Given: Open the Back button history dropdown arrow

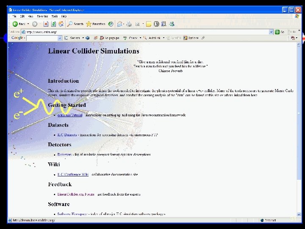Looking at the screenshot, I should [x=28, y=24].
